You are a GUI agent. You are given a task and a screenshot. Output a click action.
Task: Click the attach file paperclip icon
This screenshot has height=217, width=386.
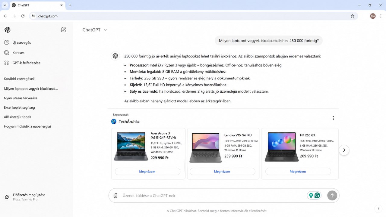[x=115, y=196]
